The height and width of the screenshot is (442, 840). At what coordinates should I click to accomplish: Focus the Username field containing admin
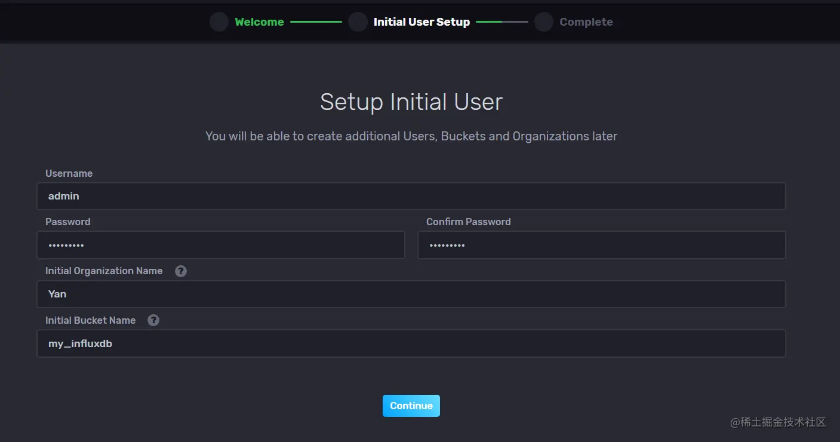411,196
